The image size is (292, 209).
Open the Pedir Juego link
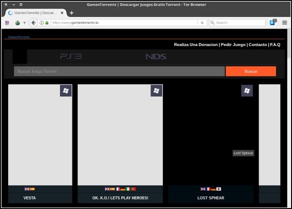click(233, 45)
